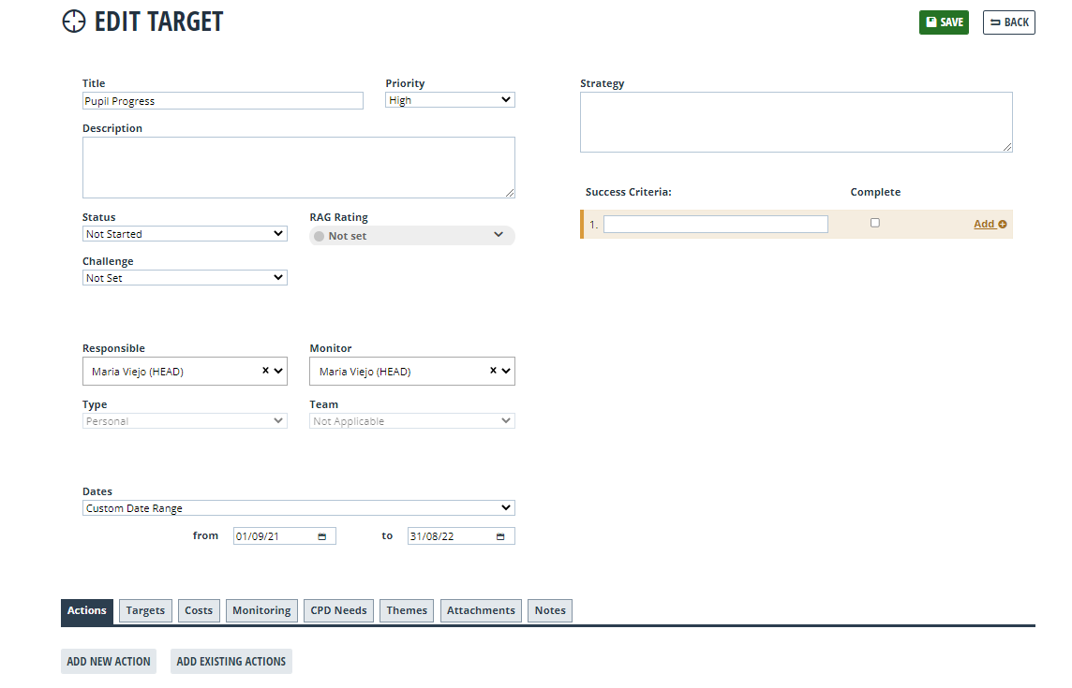Click Add New Action button
This screenshot has width=1072, height=688.
pos(109,662)
